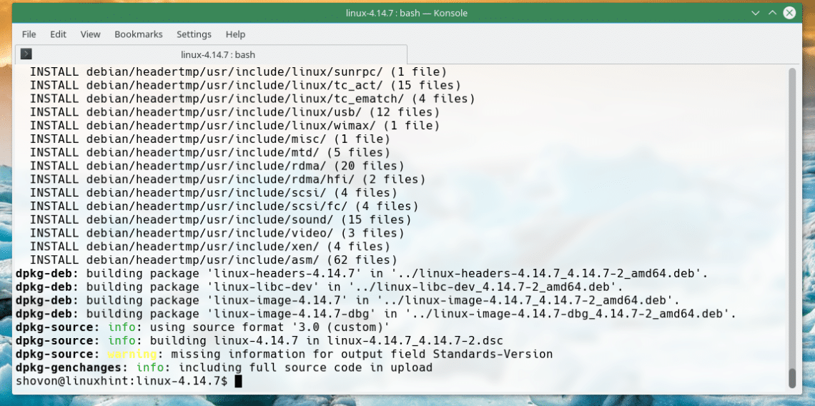Open the Edit menu
This screenshot has width=815, height=406.
coord(58,34)
